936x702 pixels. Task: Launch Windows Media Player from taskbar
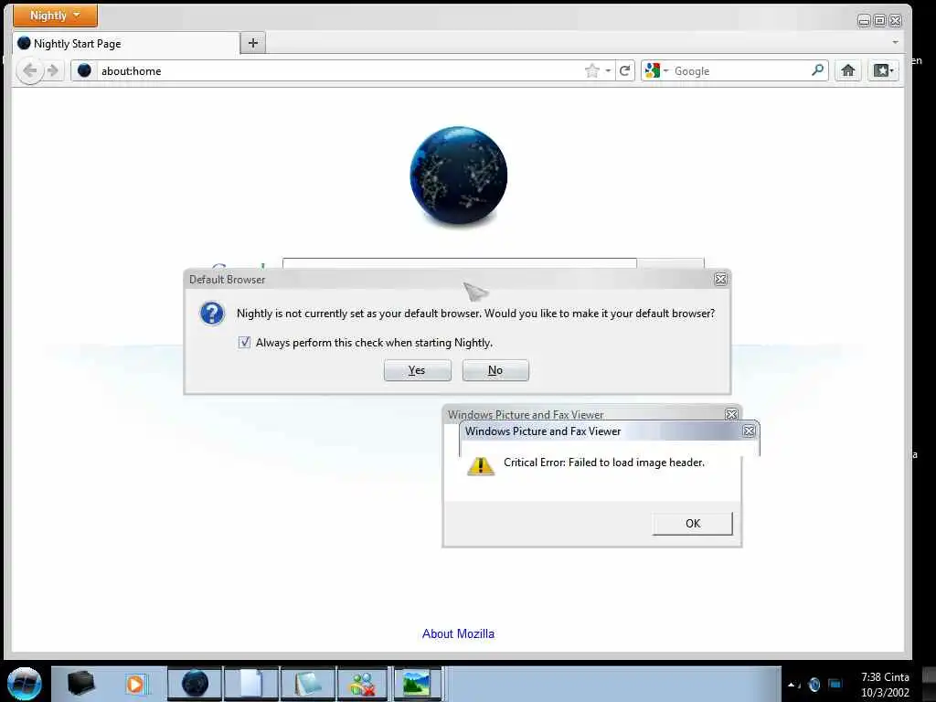click(135, 684)
